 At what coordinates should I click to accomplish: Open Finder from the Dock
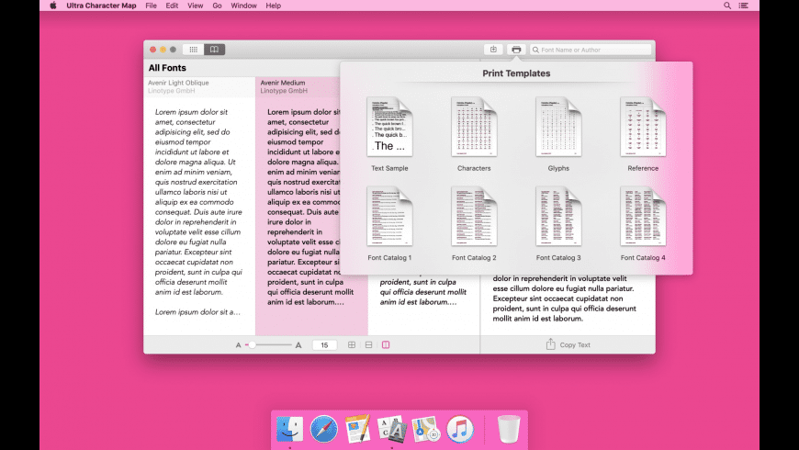click(x=290, y=429)
